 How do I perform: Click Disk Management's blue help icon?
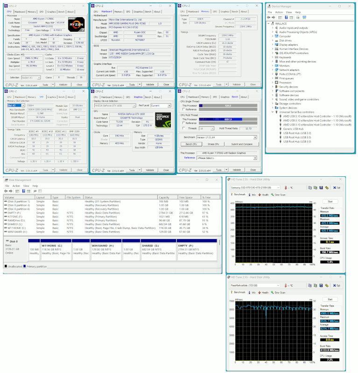coord(24,191)
